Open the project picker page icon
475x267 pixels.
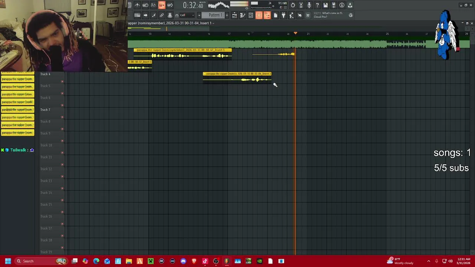point(275,15)
